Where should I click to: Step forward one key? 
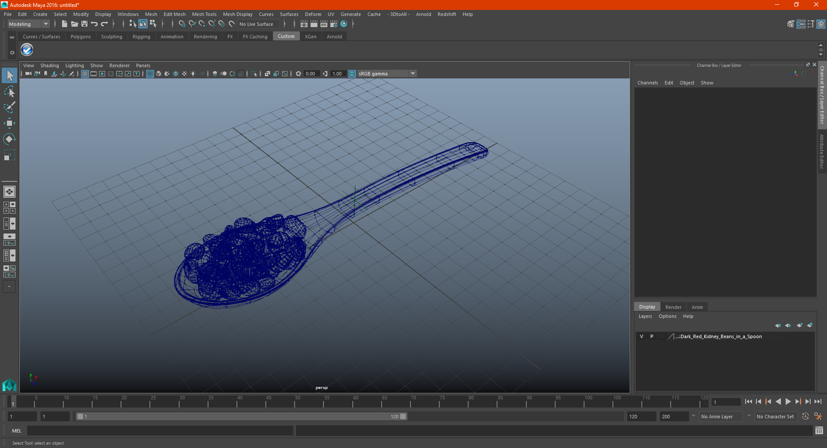[798, 401]
